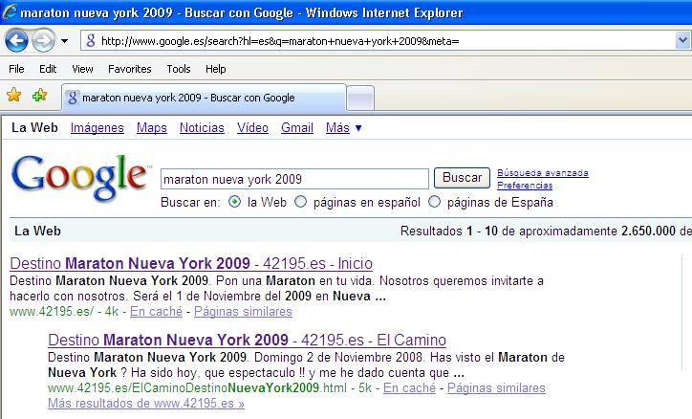Image resolution: width=692 pixels, height=419 pixels.
Task: Click the Add to Favorites icon
Action: coord(39,96)
